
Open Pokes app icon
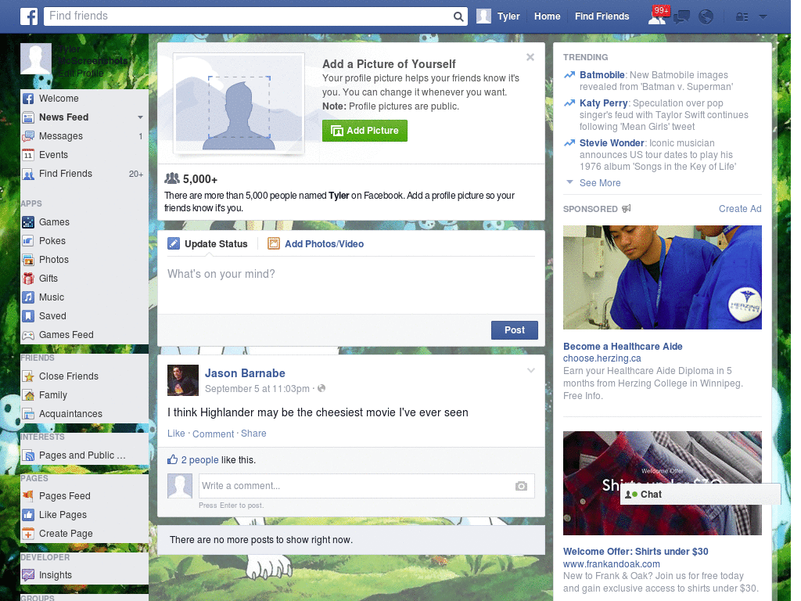pyautogui.click(x=28, y=241)
